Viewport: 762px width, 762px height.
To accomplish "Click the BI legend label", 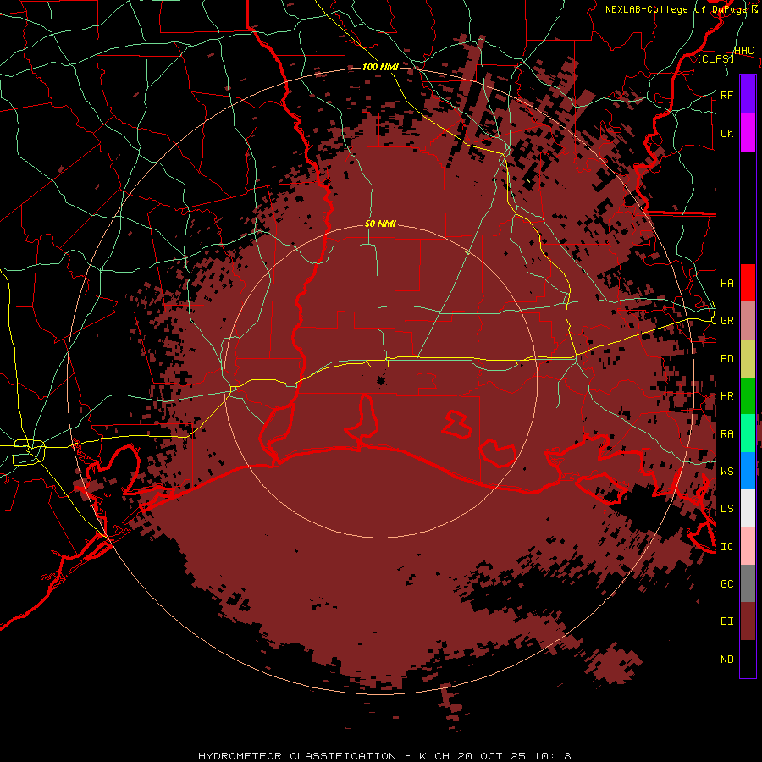I will (726, 621).
